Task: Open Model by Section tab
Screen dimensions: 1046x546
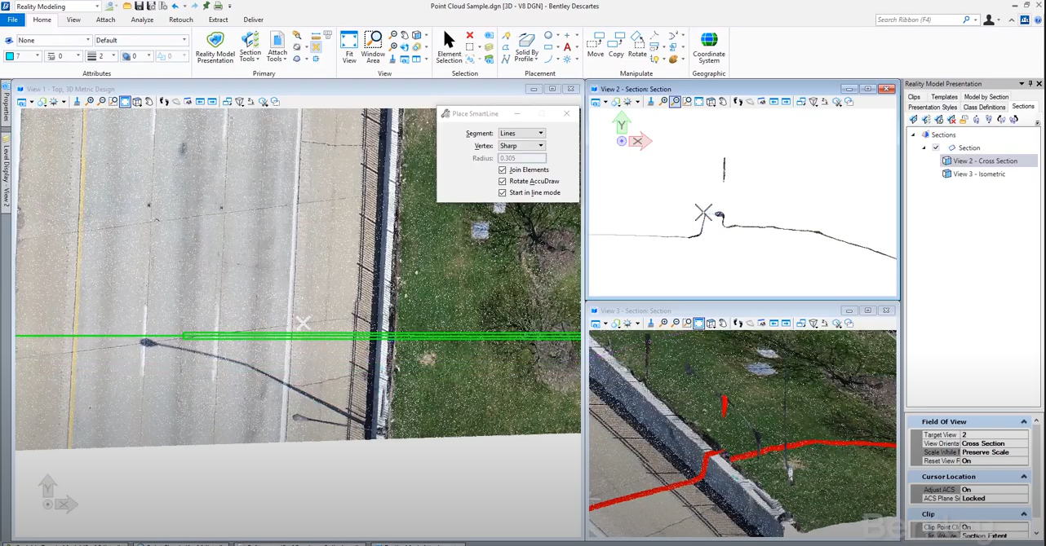Action: coord(986,97)
